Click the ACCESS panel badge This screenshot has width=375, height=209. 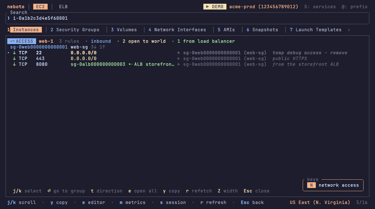22,41
